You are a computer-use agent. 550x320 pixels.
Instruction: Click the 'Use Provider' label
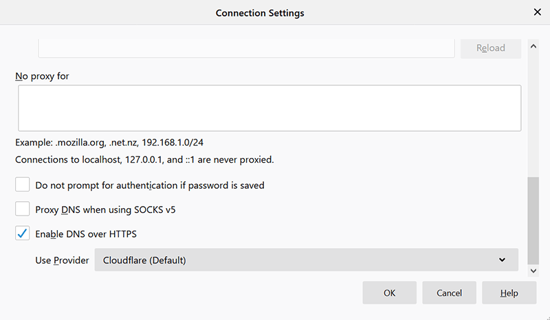(x=62, y=260)
